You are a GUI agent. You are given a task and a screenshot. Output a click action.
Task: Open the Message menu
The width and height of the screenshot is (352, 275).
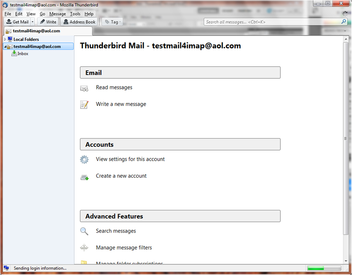pos(57,14)
